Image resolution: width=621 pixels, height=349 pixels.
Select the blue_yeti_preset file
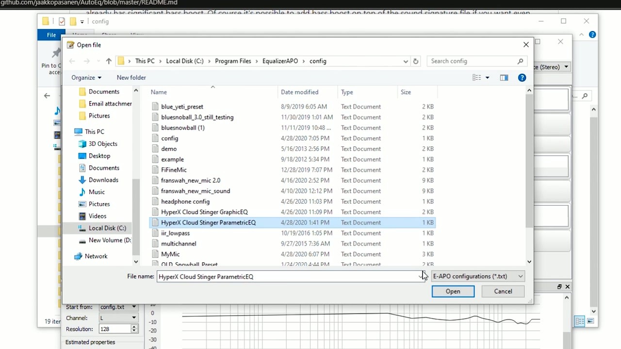(x=182, y=106)
